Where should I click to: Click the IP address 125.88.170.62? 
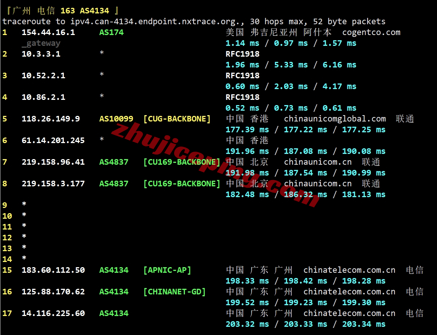click(53, 292)
